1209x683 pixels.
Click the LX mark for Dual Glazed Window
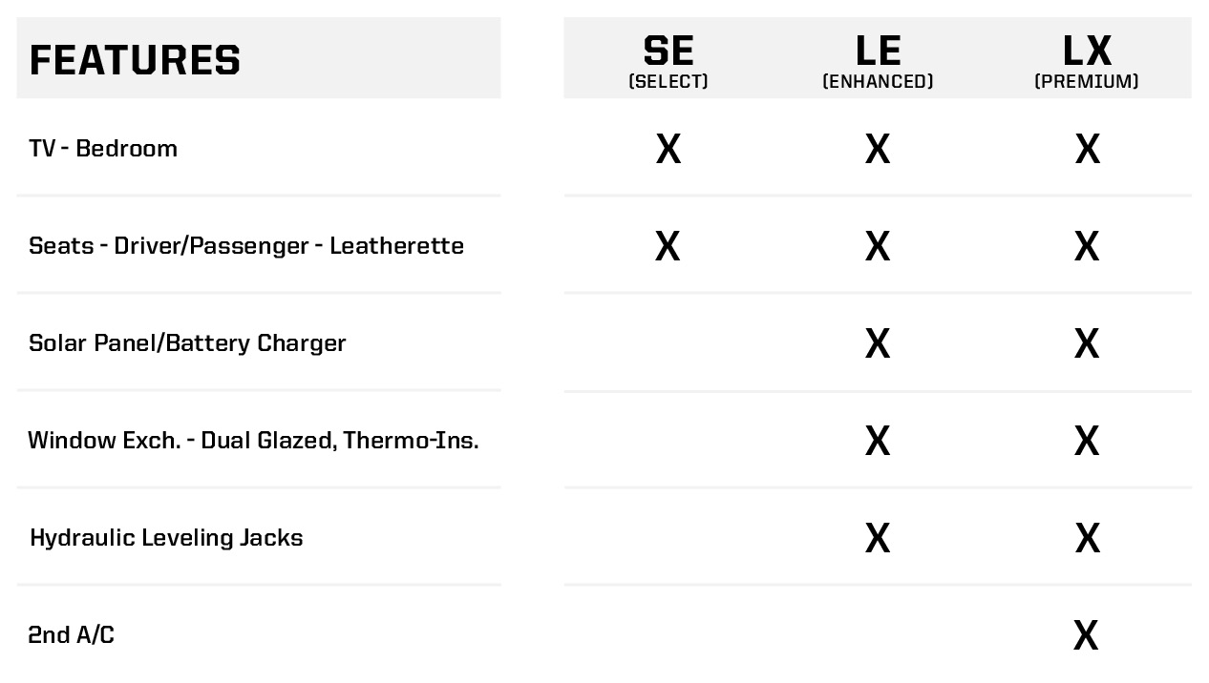point(1087,442)
